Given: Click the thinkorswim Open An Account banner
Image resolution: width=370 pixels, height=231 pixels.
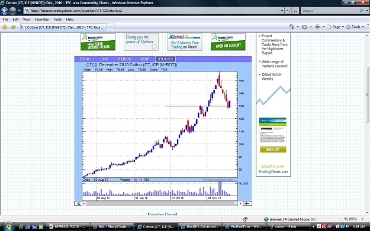Looking at the screenshot, I should [x=228, y=42].
